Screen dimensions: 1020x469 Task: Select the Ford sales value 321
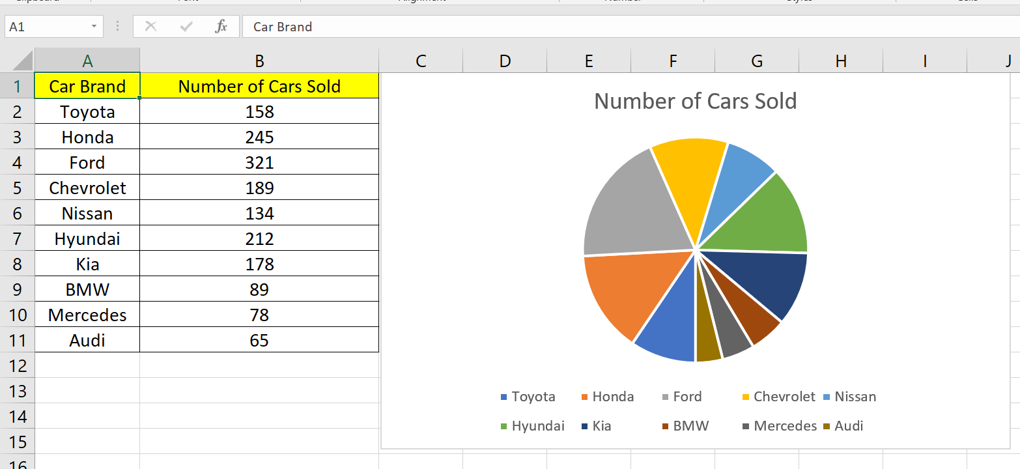pos(259,162)
